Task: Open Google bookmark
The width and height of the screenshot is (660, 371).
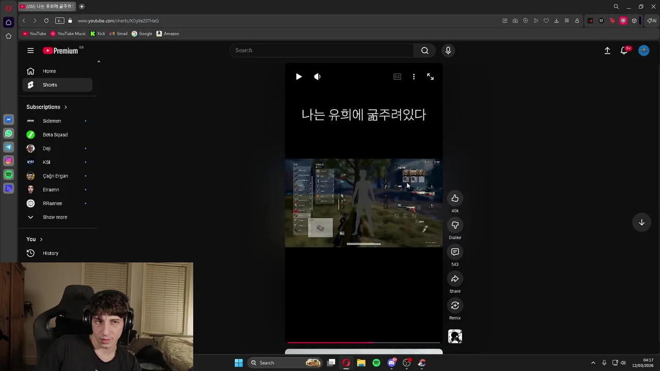Action: click(142, 33)
